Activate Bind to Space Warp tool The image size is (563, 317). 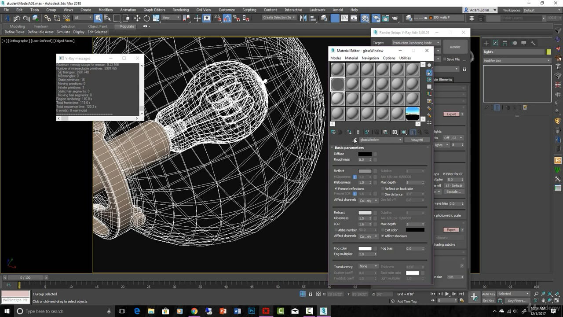click(x=66, y=18)
